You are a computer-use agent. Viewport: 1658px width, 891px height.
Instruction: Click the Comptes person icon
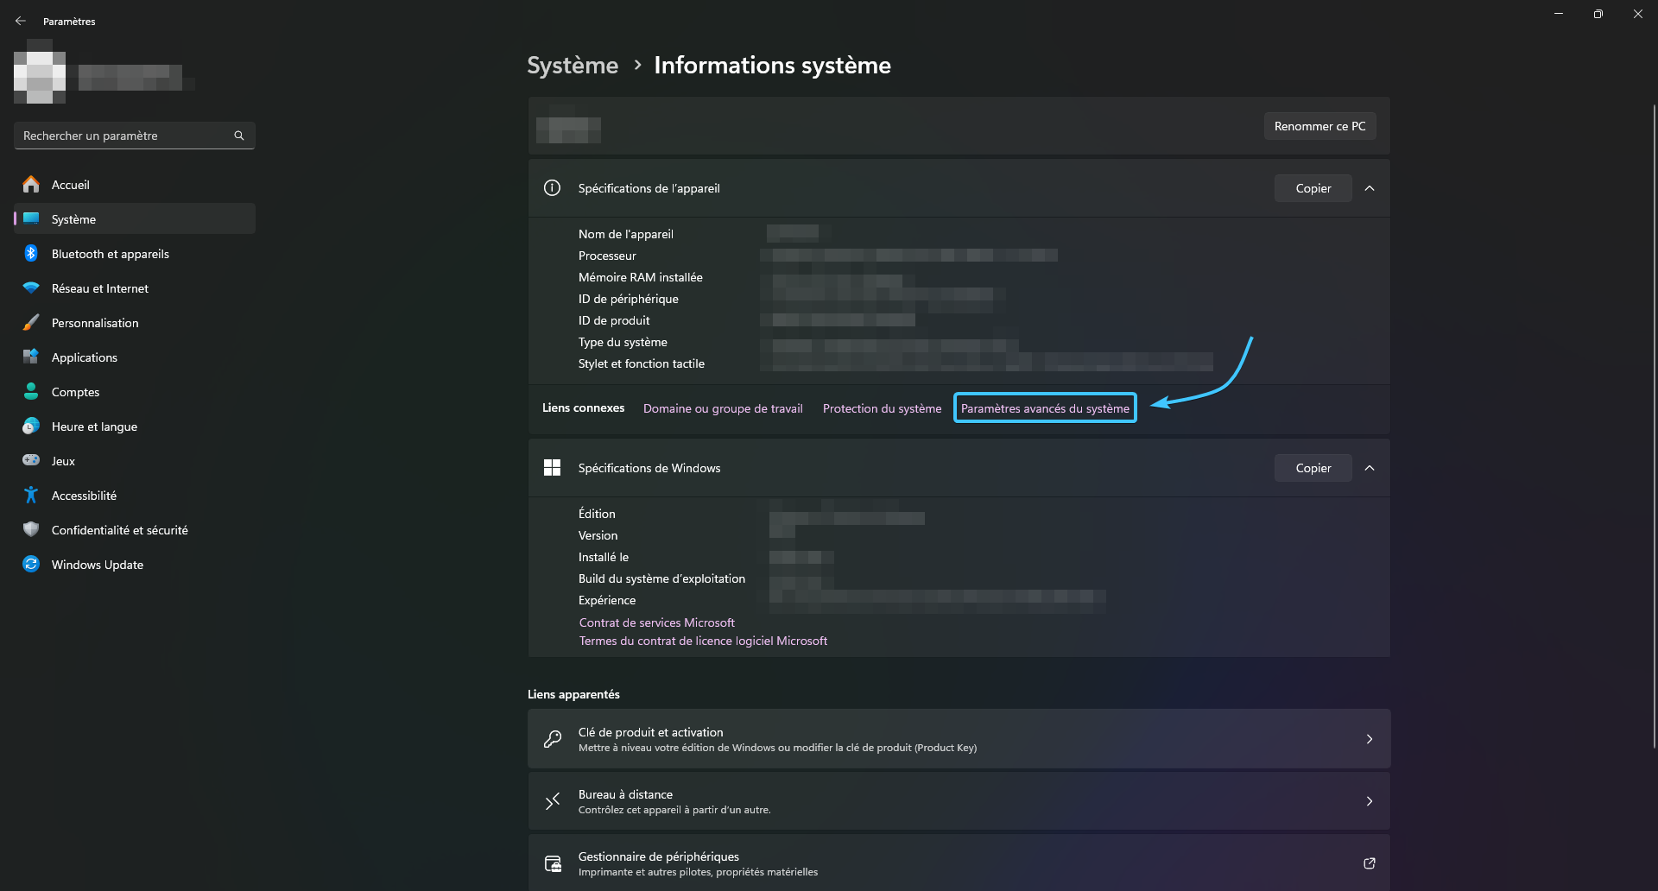coord(31,391)
